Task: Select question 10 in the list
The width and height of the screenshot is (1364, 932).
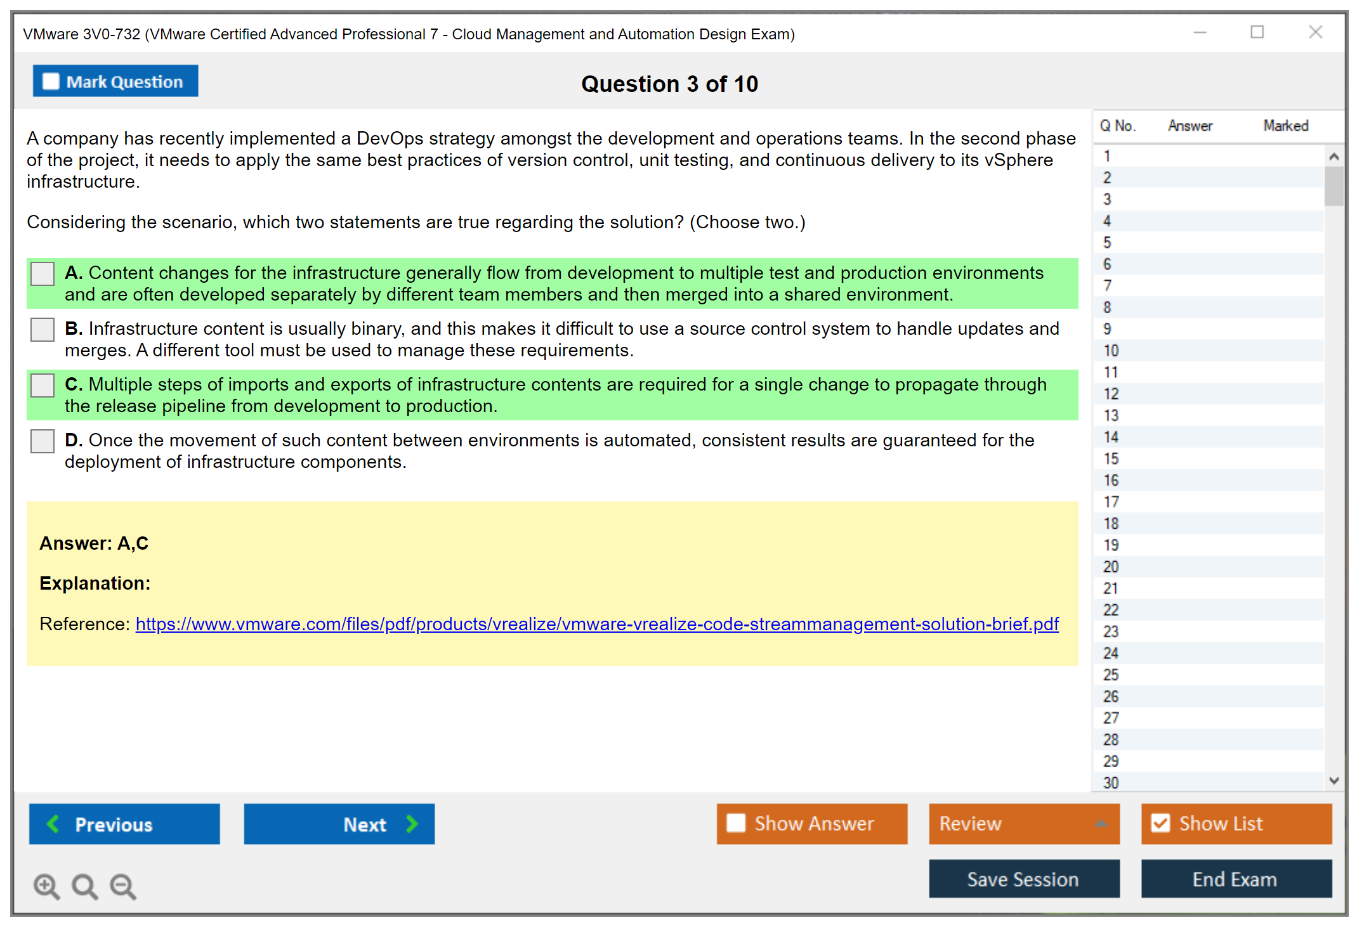Action: tap(1111, 351)
